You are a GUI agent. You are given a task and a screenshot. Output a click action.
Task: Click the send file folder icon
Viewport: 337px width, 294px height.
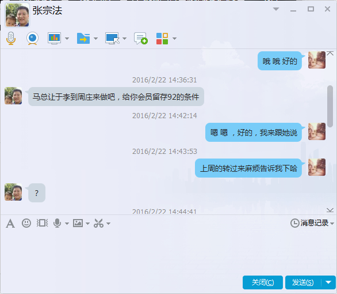[x=83, y=39]
